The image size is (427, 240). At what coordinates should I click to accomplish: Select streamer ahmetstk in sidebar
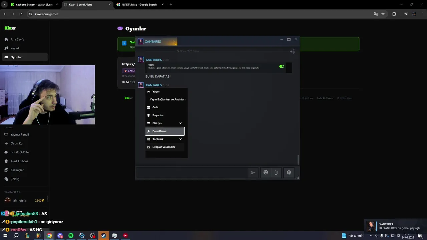coord(24,201)
